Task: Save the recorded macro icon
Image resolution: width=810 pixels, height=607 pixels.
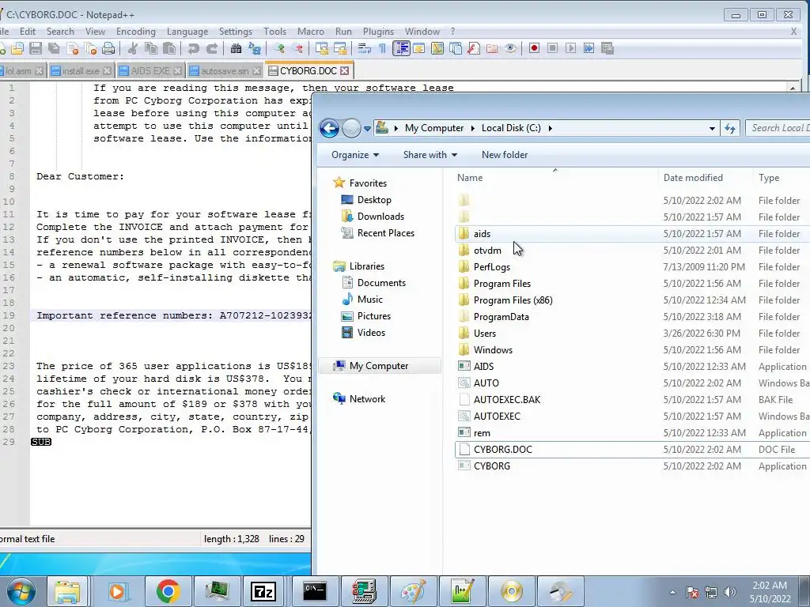Action: [607, 48]
